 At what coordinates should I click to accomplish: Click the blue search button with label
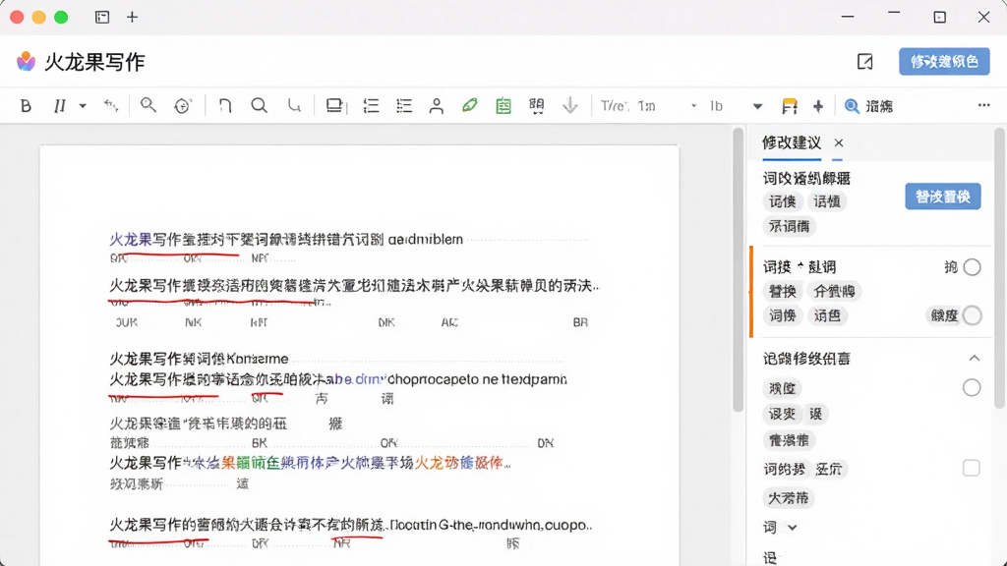(x=868, y=106)
